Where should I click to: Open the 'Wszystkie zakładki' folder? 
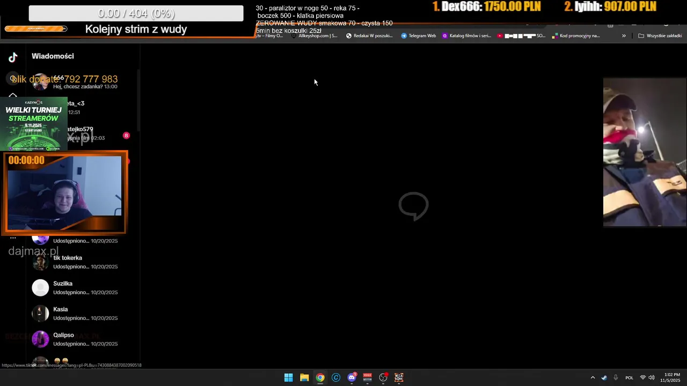pos(660,36)
